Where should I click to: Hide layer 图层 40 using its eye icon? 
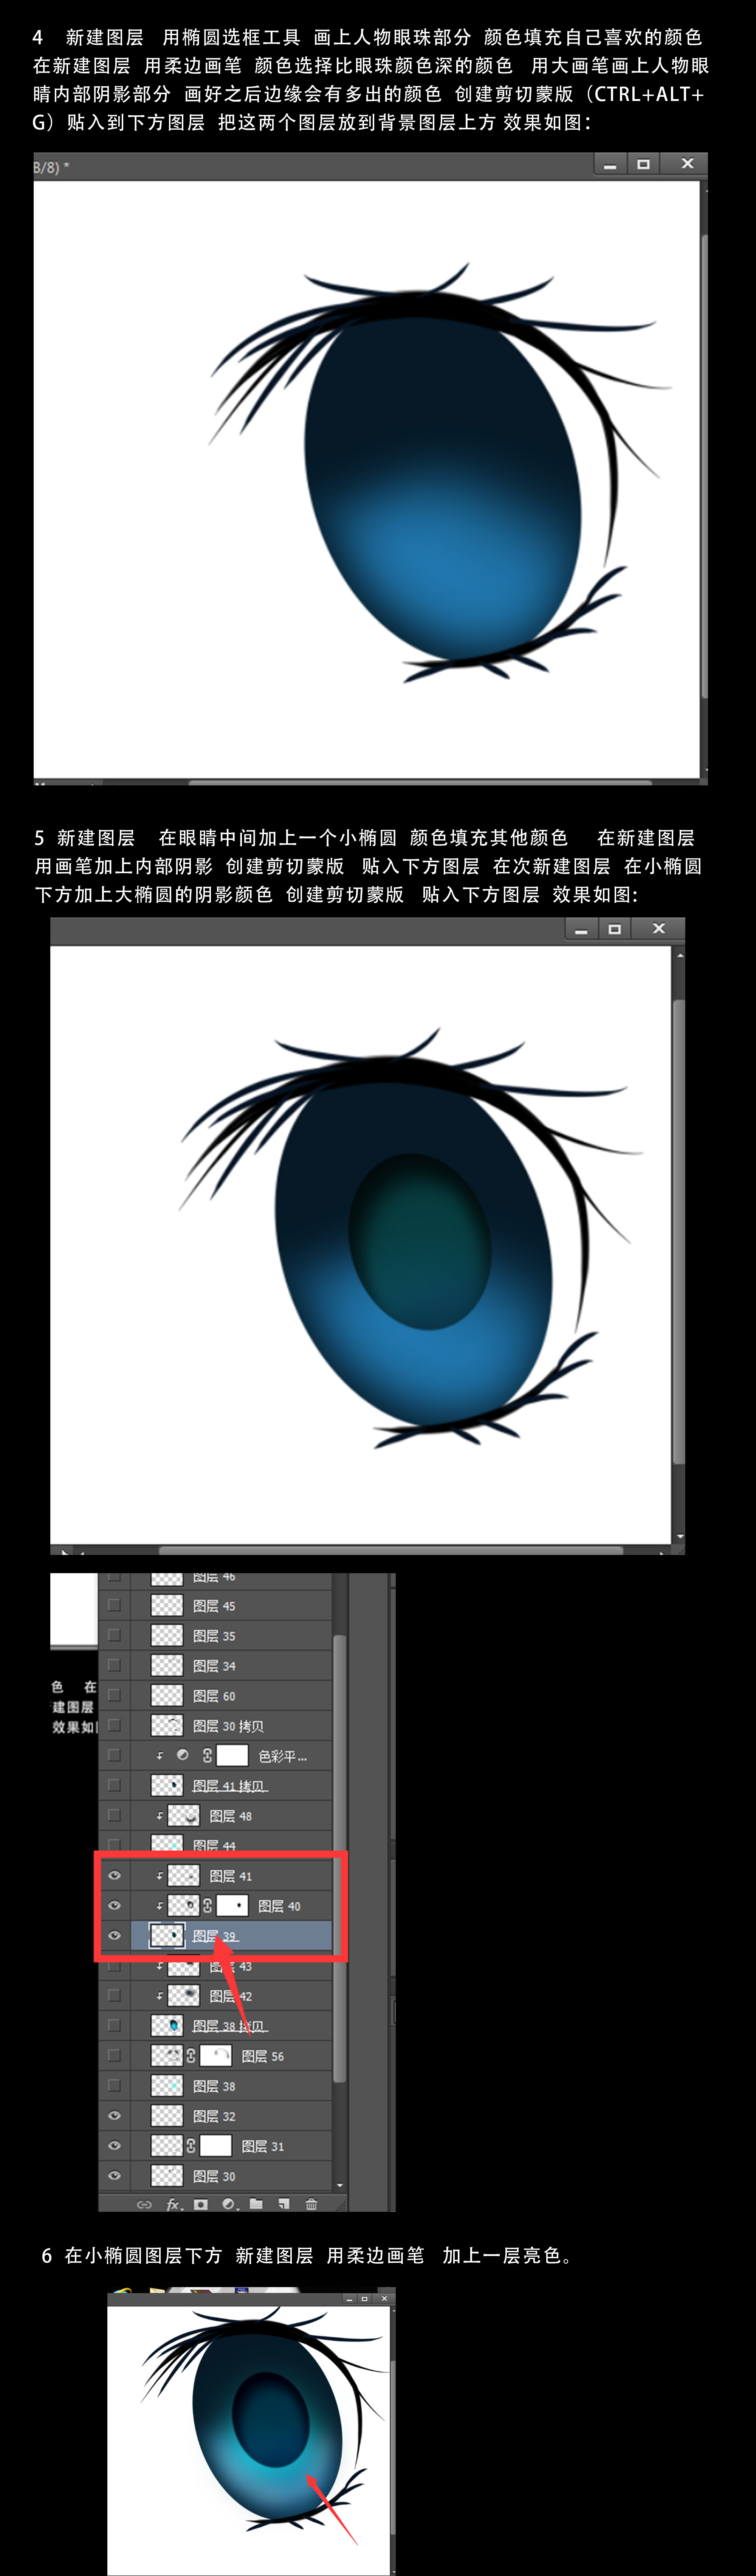(114, 1906)
